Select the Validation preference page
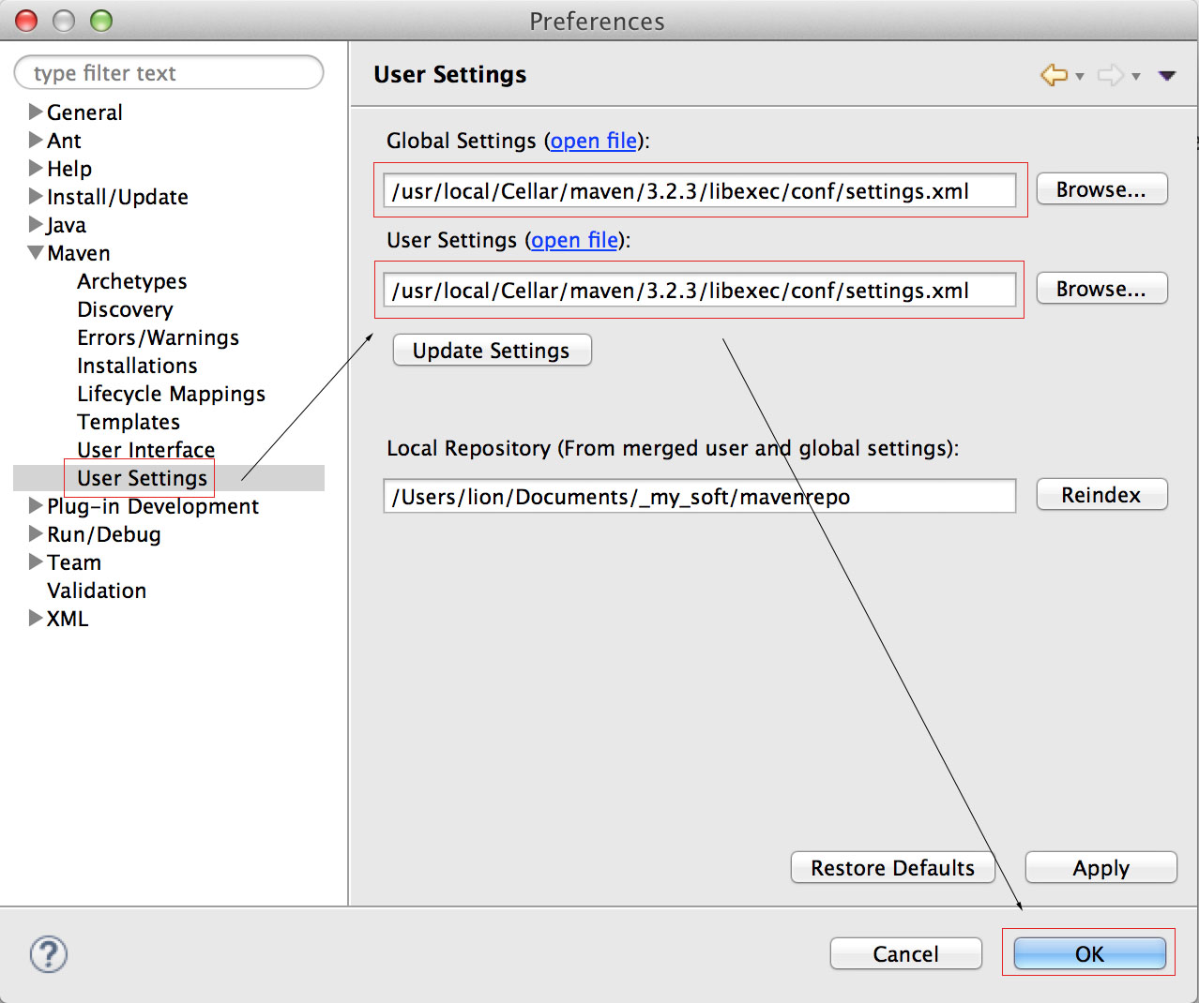 (x=97, y=591)
